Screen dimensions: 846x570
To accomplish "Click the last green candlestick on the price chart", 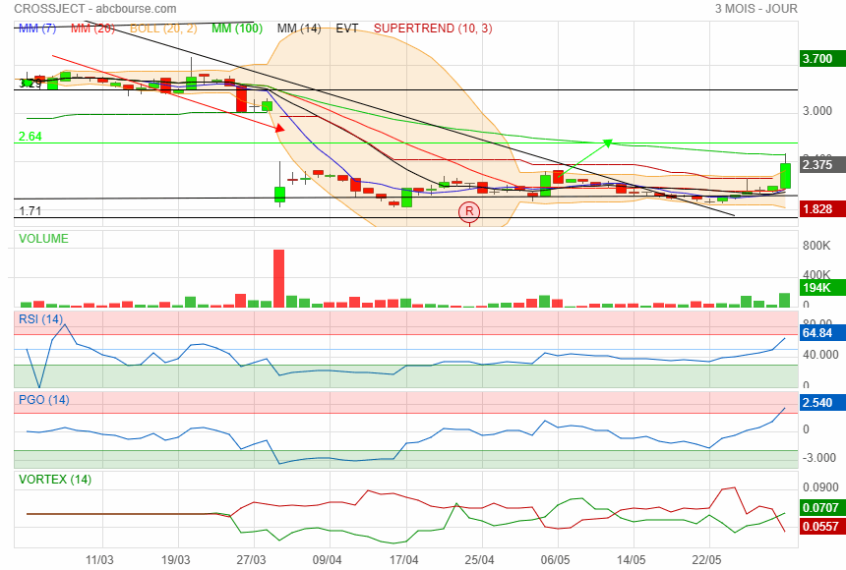I will 785,175.
